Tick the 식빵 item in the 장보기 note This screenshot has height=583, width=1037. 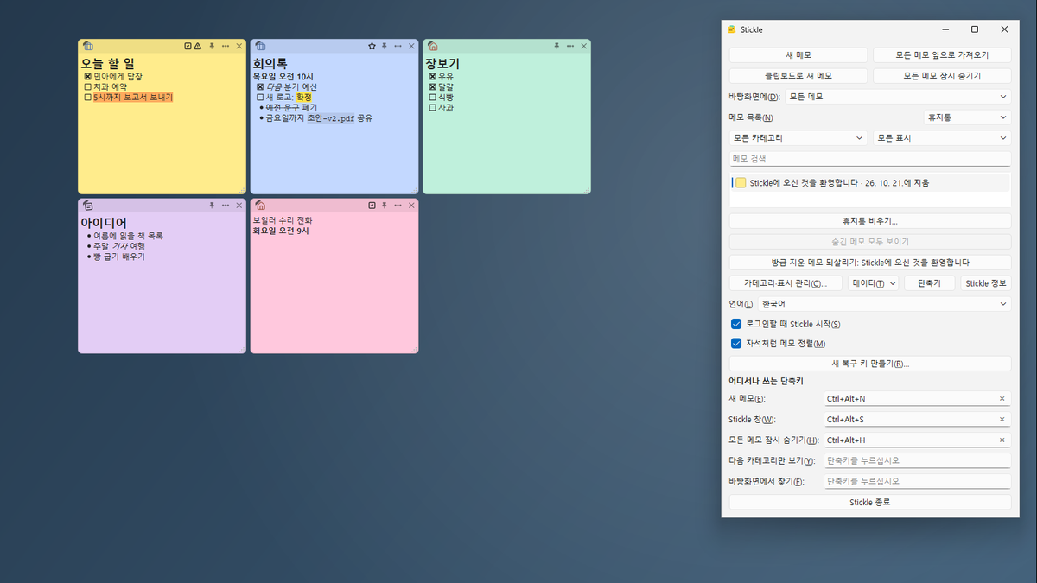pos(432,98)
